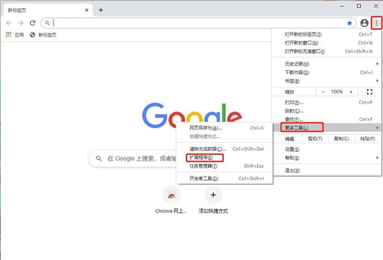
Task: Open 下载内容 from the menu
Action: click(x=327, y=73)
